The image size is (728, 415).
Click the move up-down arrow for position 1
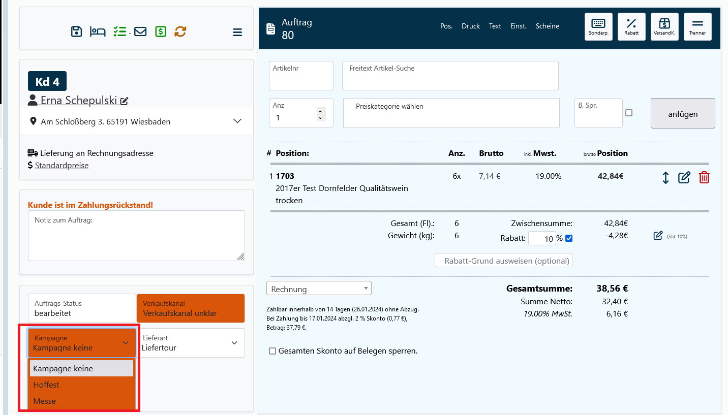[665, 177]
